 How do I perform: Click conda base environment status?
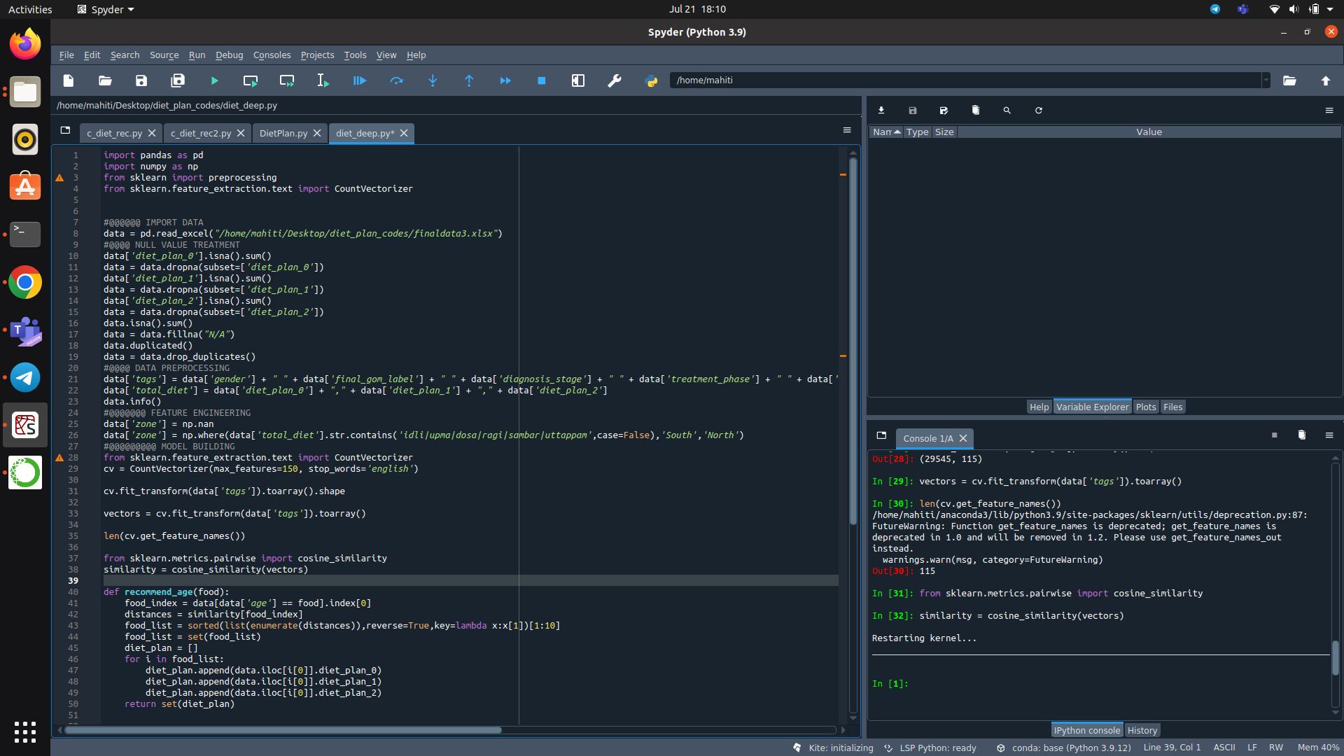1063,748
